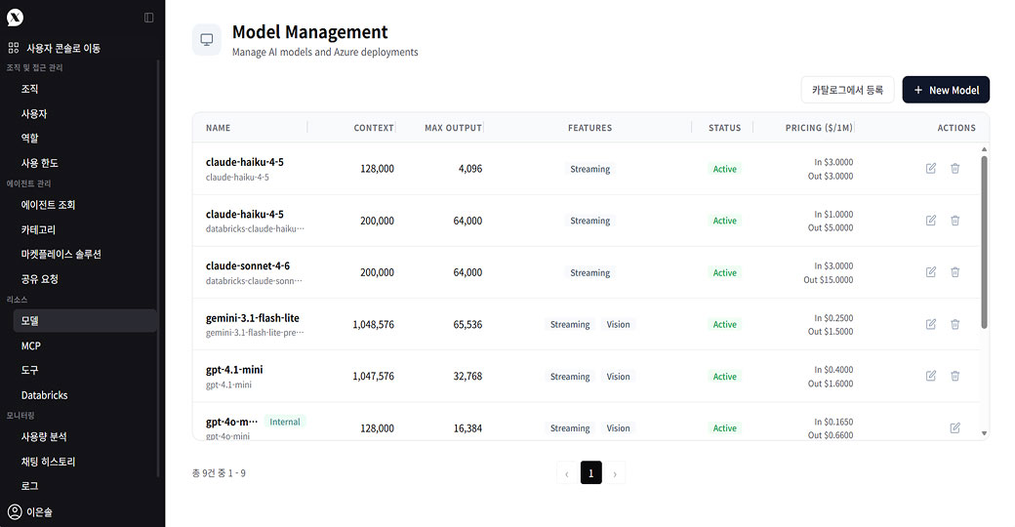The height and width of the screenshot is (527, 1015).
Task: Edit the first claude-haiku-4-5 model row
Action: click(931, 168)
